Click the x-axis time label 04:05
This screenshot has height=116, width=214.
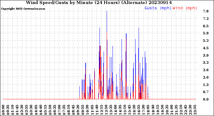tap(36, 110)
